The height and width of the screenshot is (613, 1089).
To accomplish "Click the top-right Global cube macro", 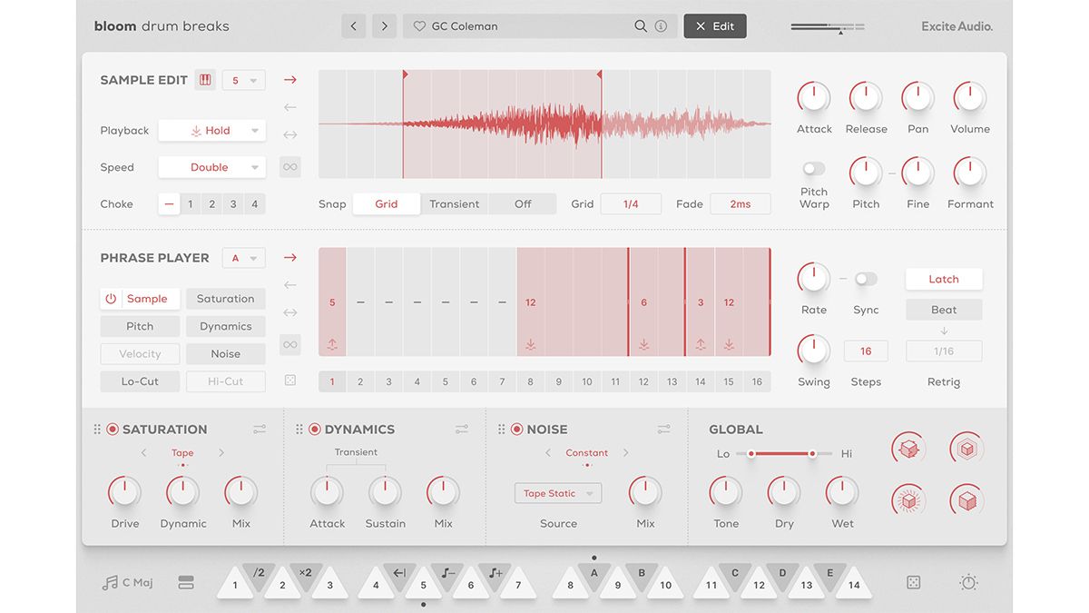I will [x=967, y=449].
